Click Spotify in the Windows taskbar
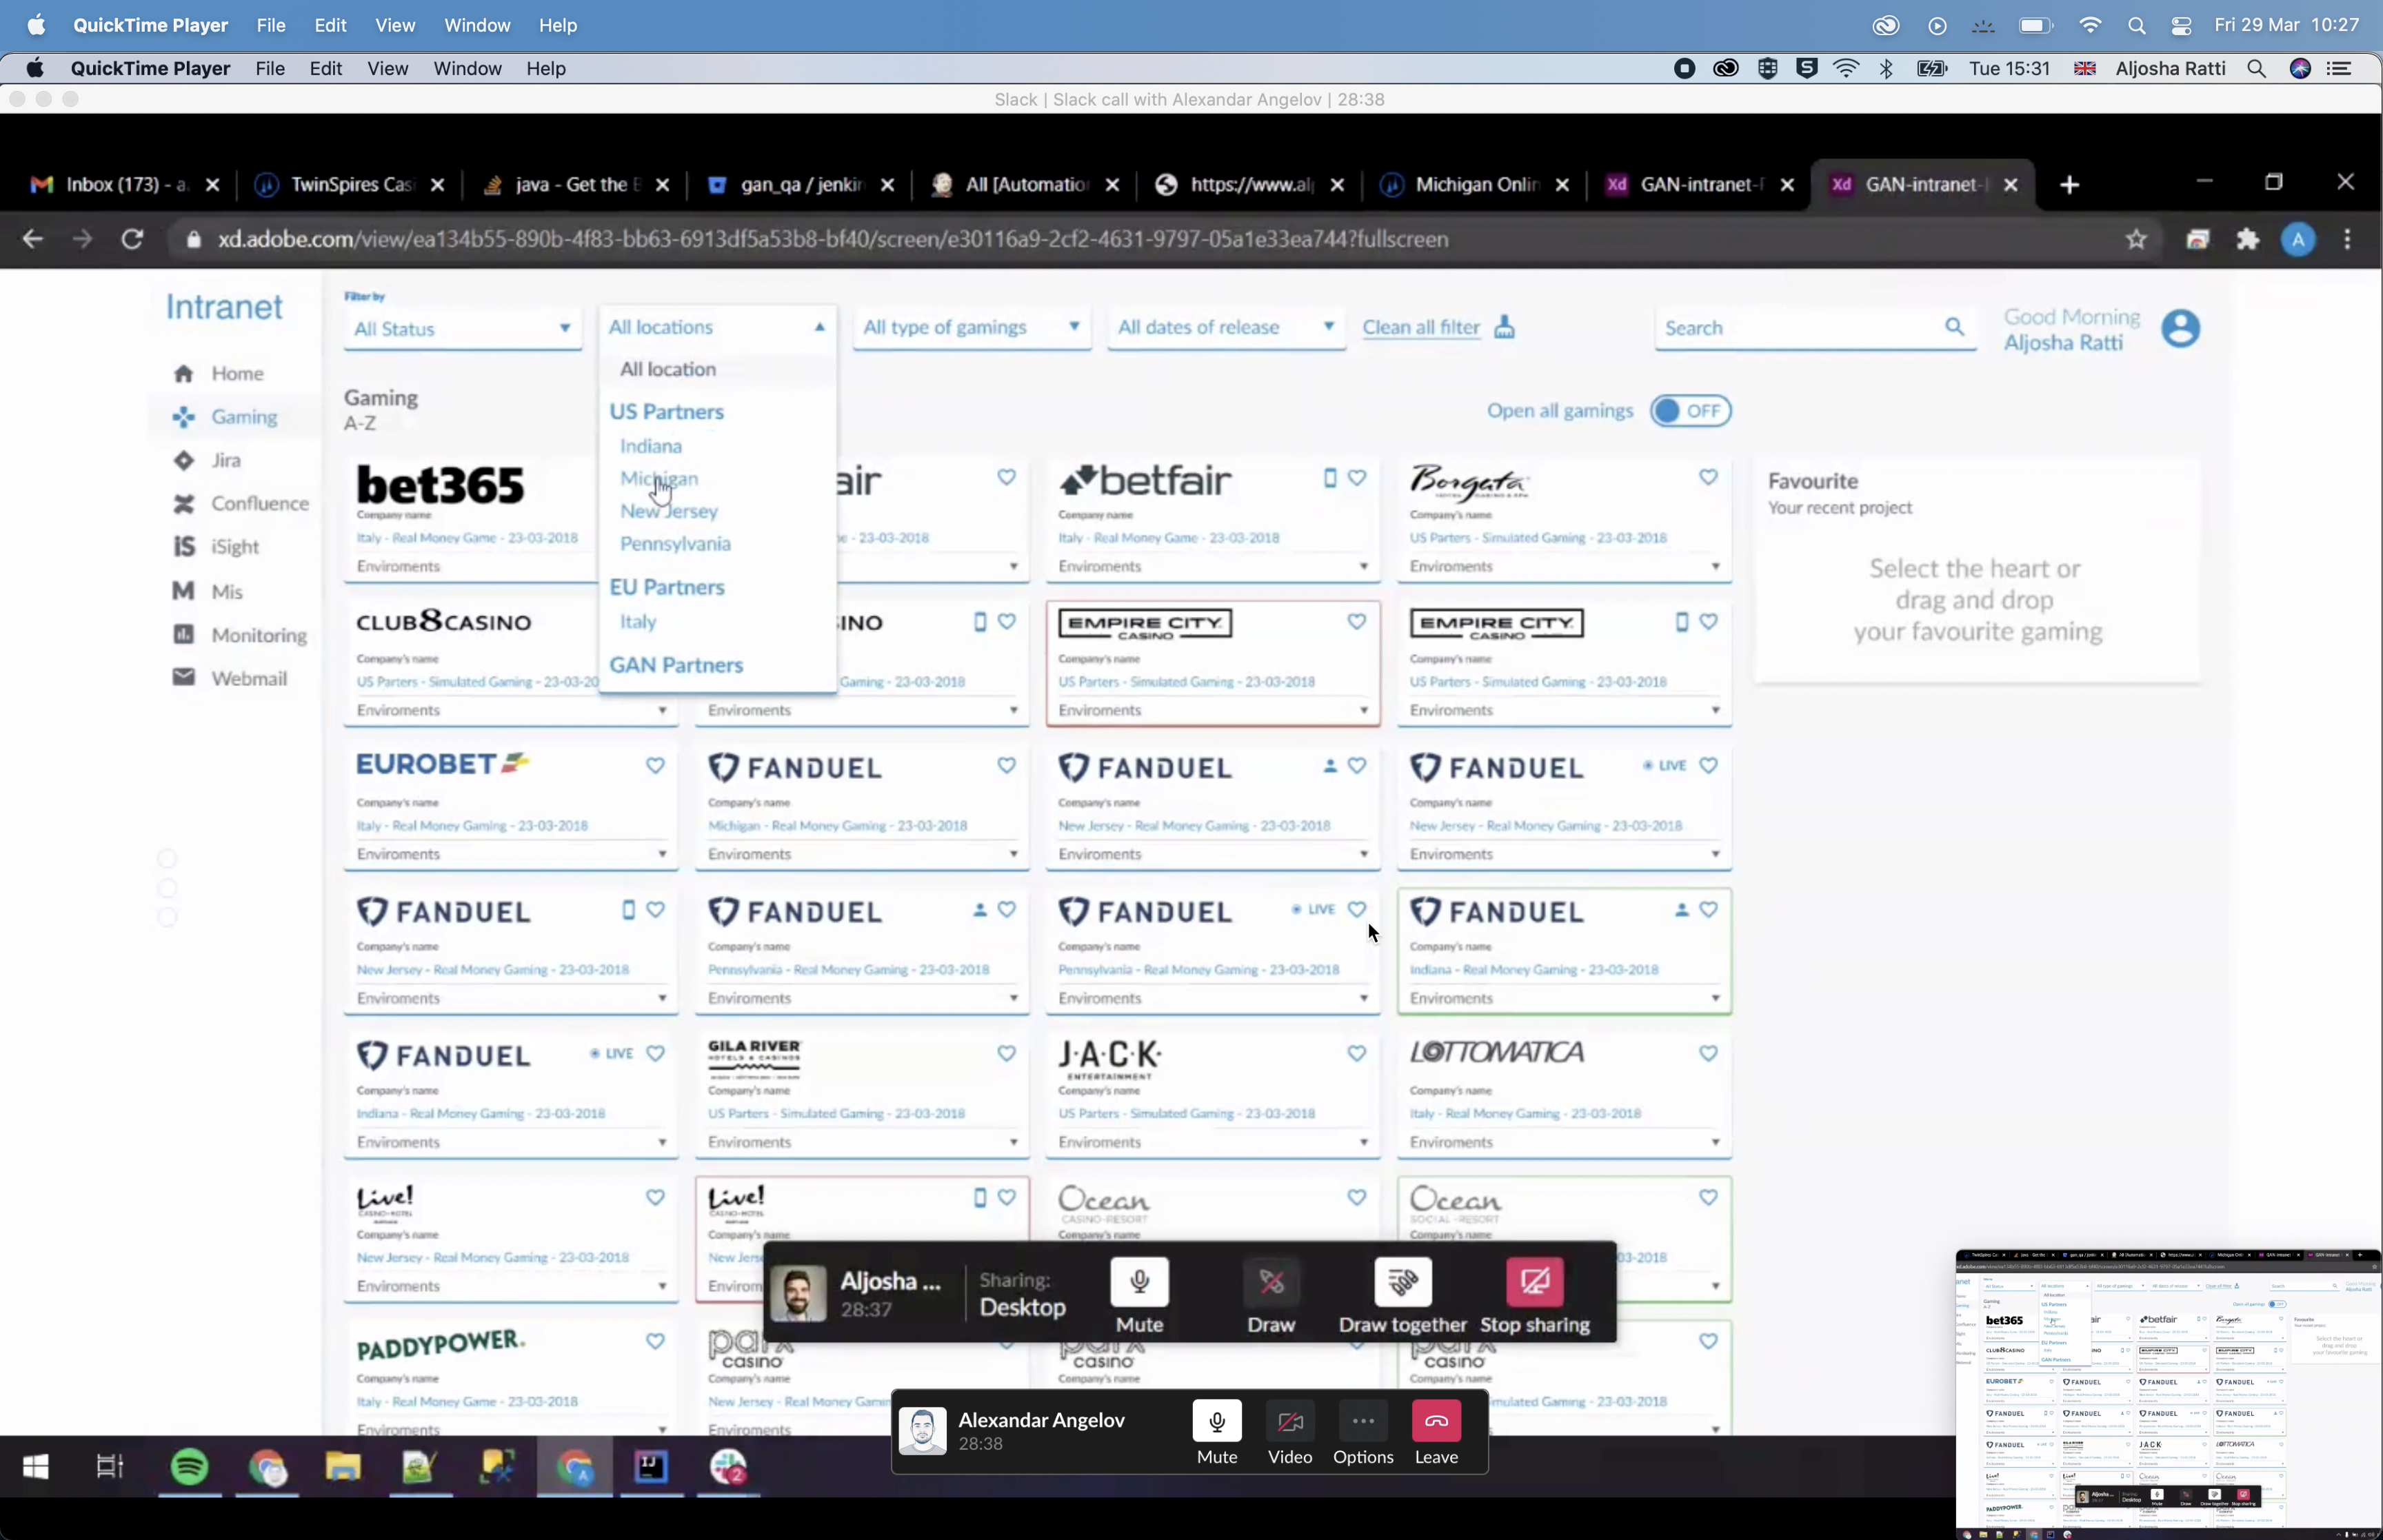The width and height of the screenshot is (2383, 1540). (190, 1467)
